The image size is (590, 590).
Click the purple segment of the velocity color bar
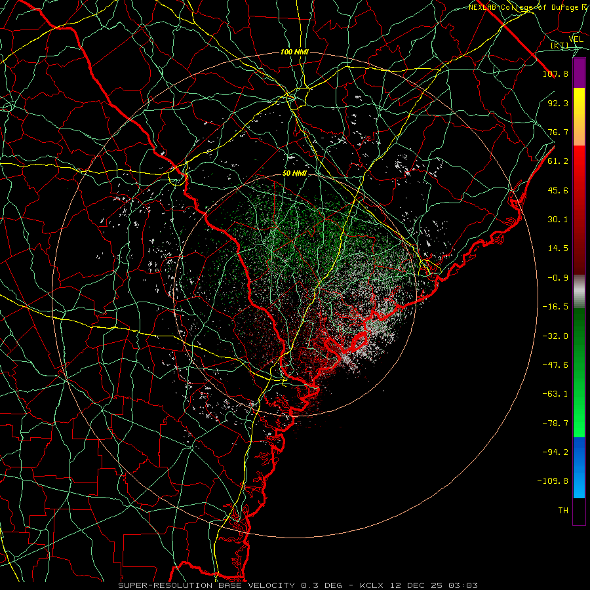[579, 73]
